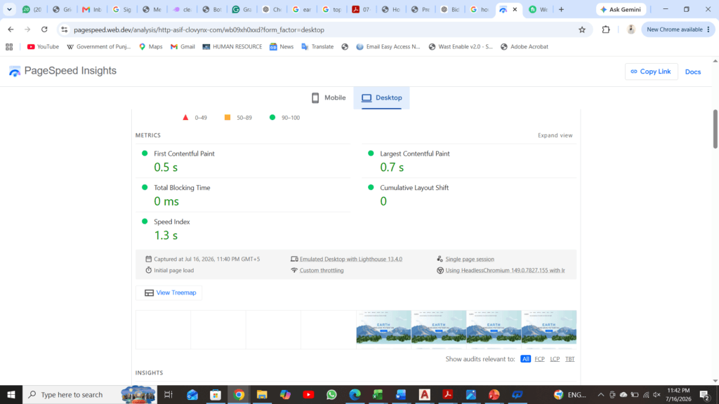Viewport: 719px width, 404px height.
Task: Open YouTube app from the taskbar
Action: [308, 394]
